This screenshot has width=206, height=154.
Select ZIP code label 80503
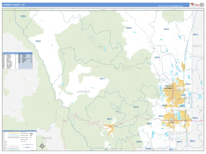point(149,149)
